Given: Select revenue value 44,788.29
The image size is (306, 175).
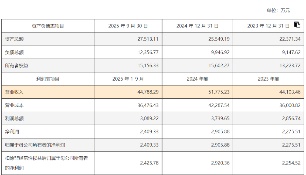Looking at the screenshot, I should [148, 92].
